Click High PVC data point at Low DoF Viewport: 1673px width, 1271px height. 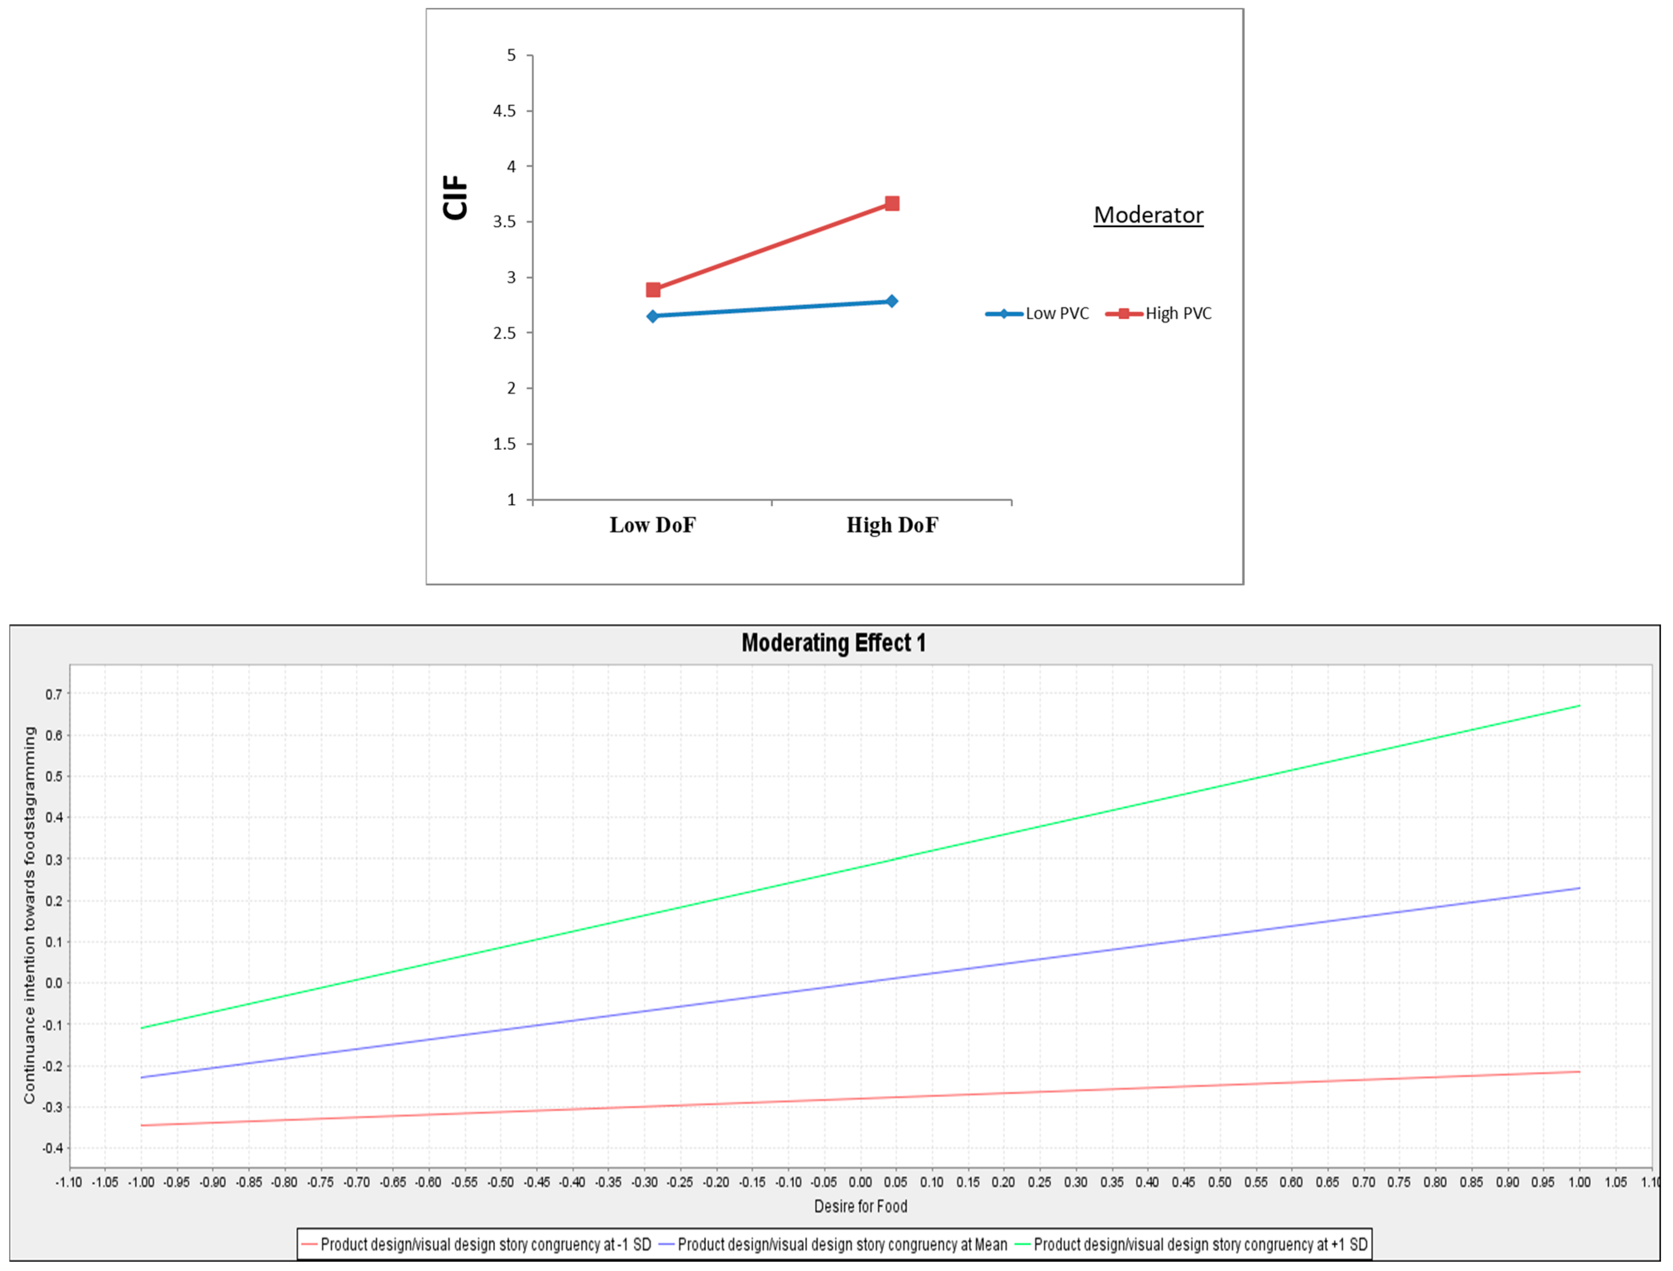(x=653, y=290)
